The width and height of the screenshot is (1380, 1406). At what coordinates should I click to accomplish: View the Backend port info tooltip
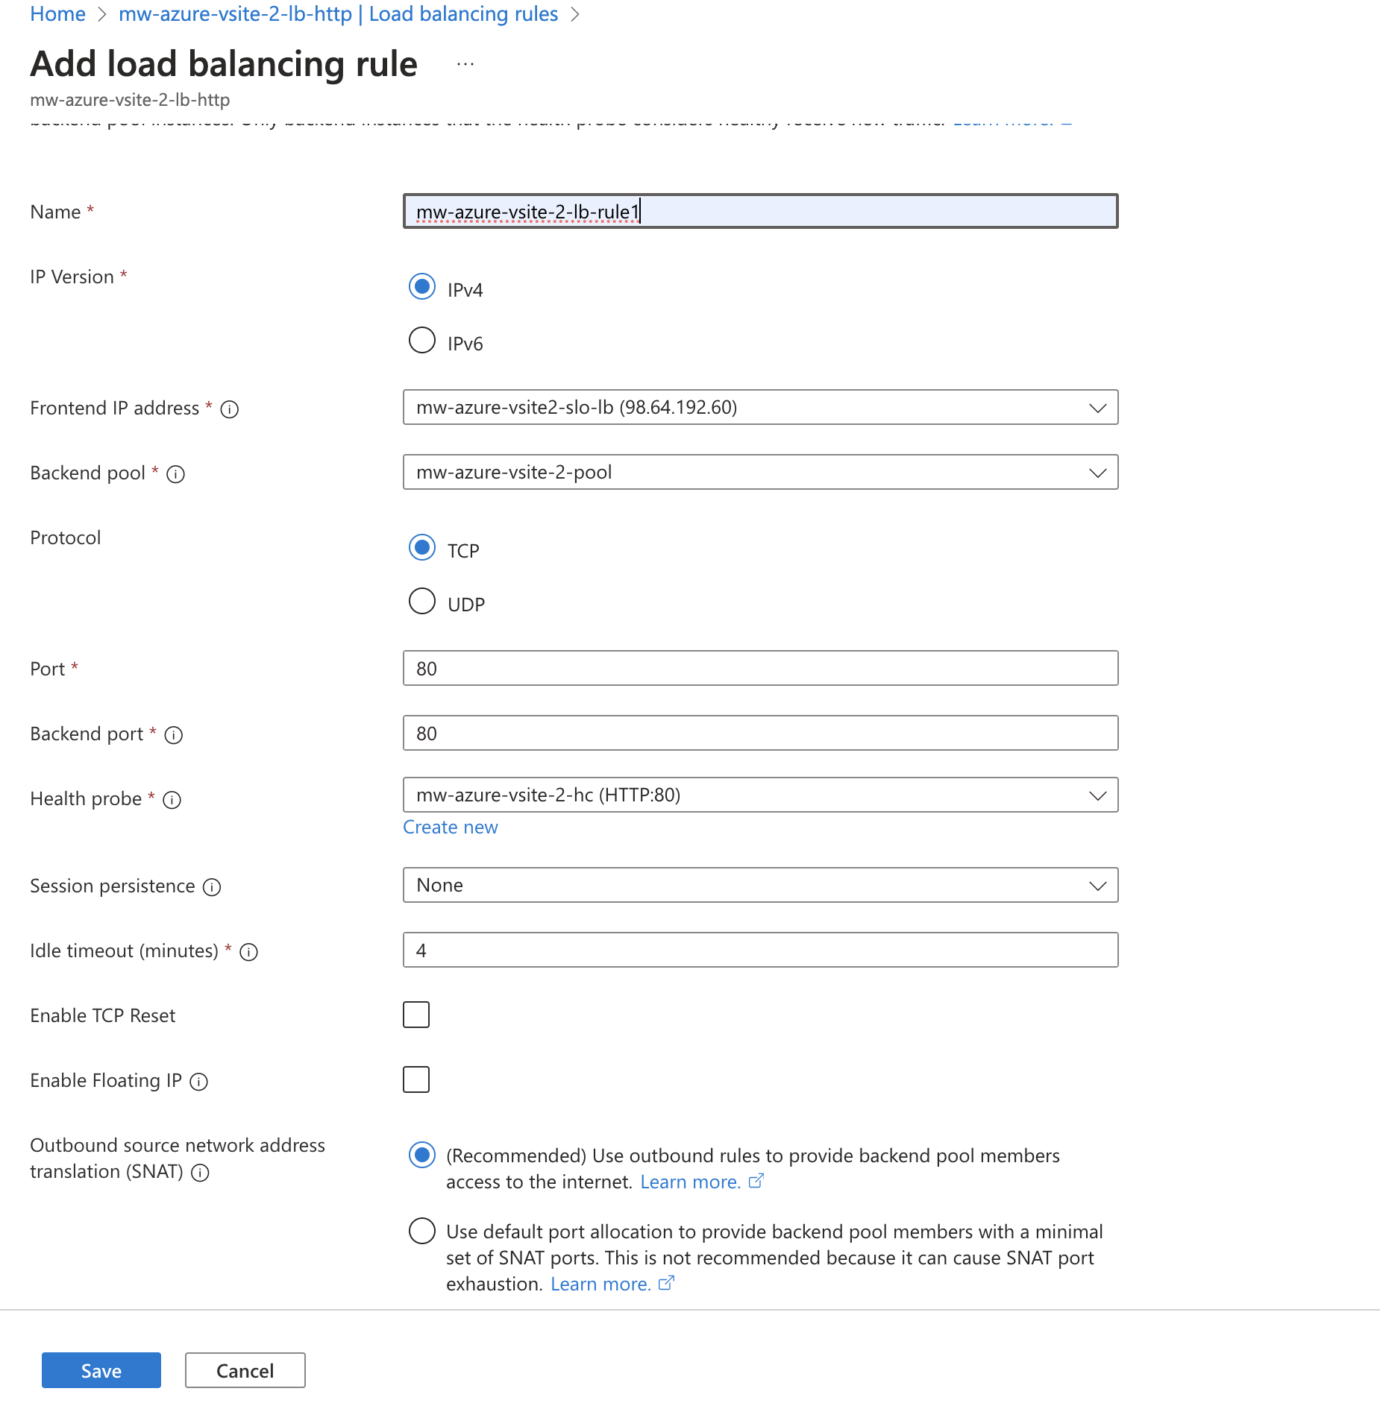(x=173, y=735)
